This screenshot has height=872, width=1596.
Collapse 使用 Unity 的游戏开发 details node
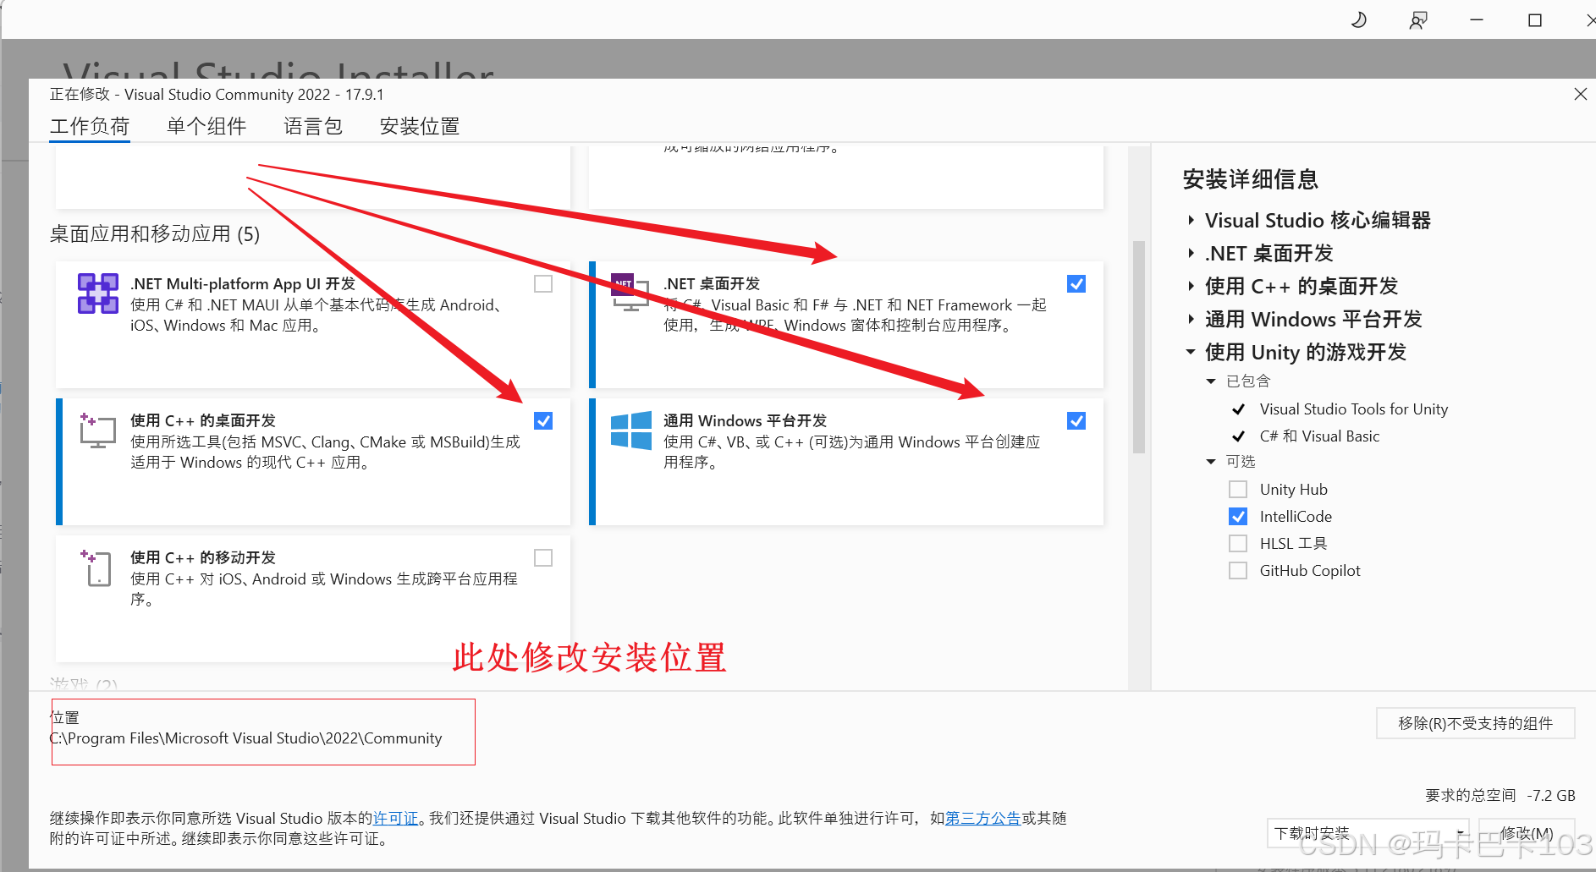coord(1191,352)
